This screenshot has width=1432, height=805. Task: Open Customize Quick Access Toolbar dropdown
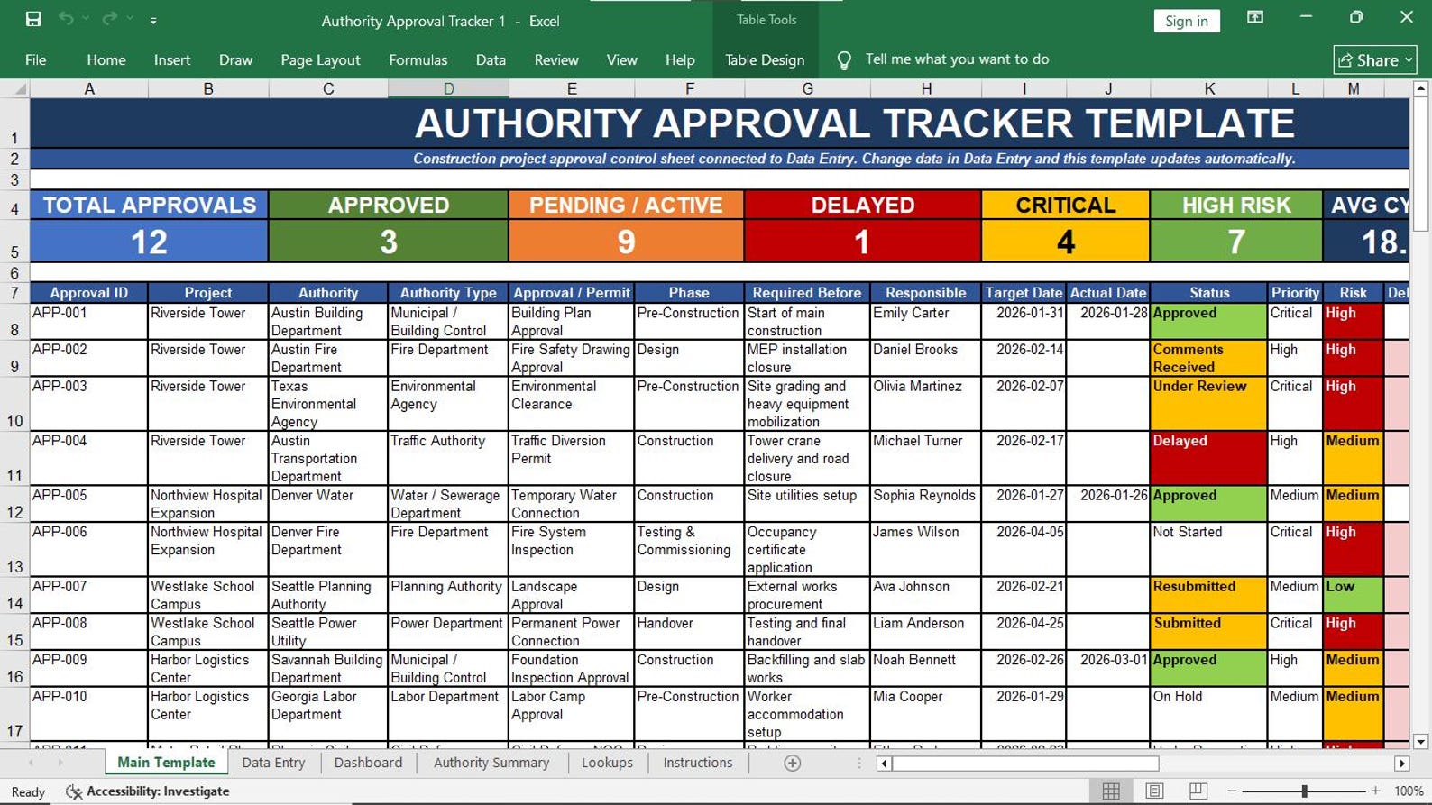[x=153, y=20]
